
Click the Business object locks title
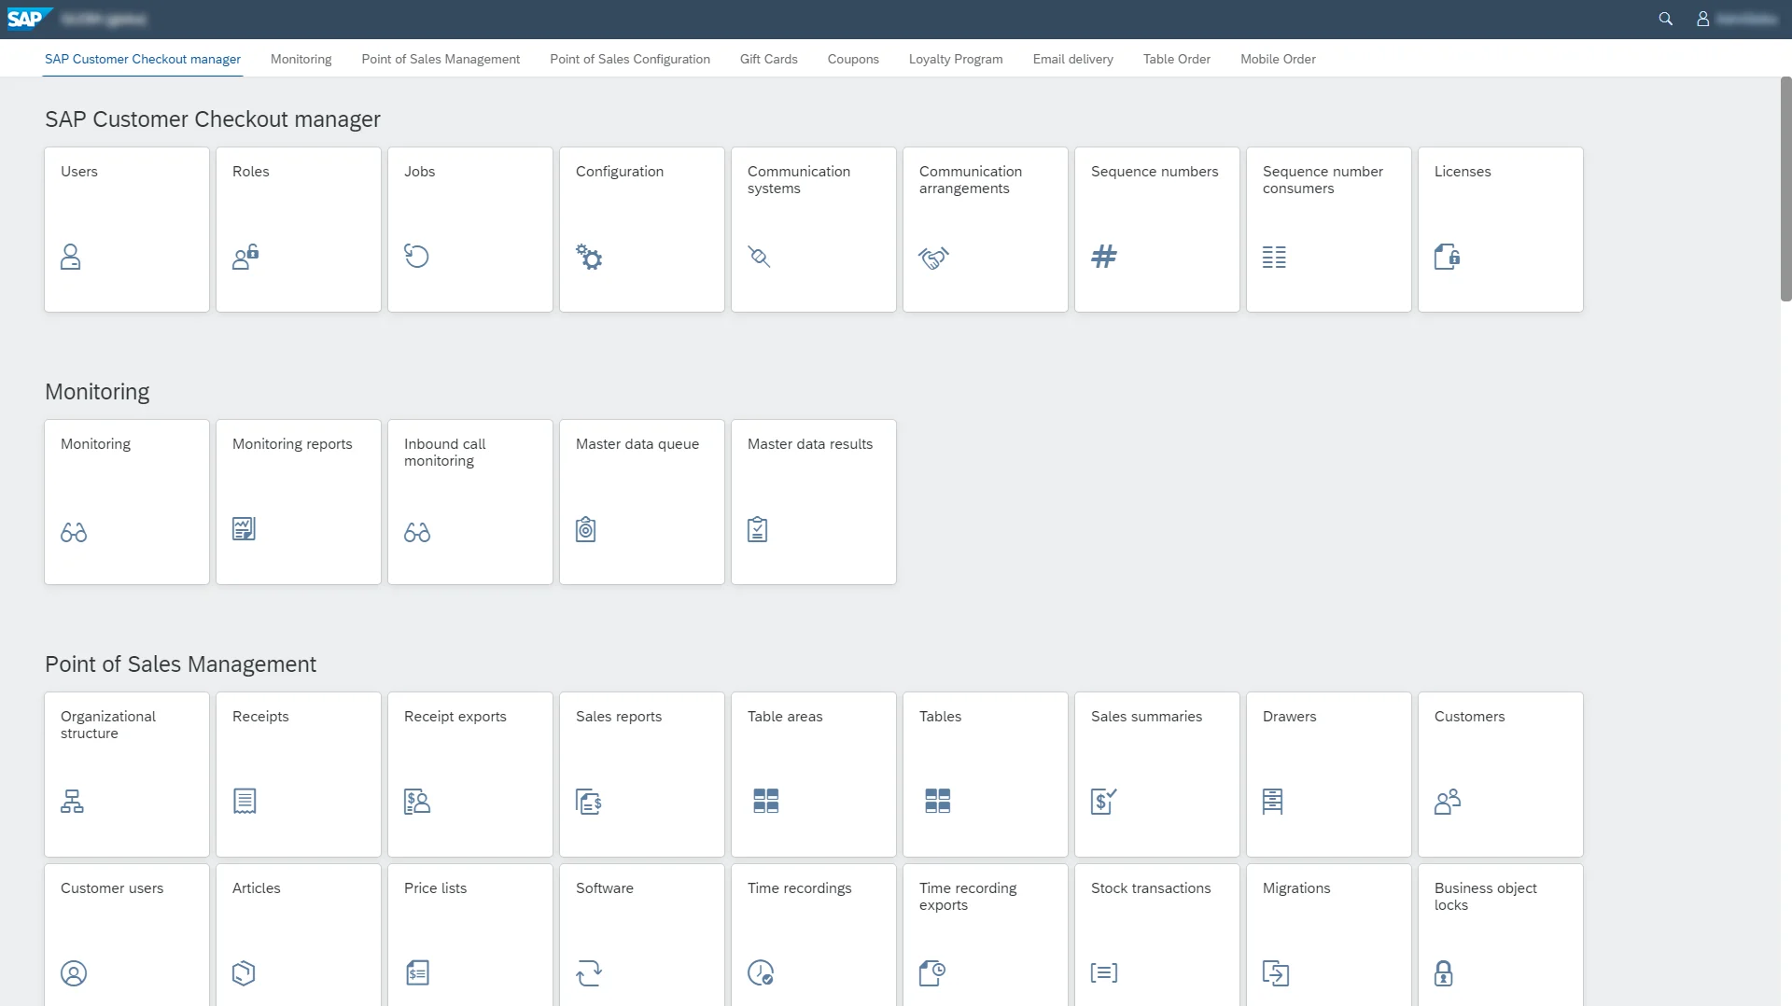point(1486,897)
